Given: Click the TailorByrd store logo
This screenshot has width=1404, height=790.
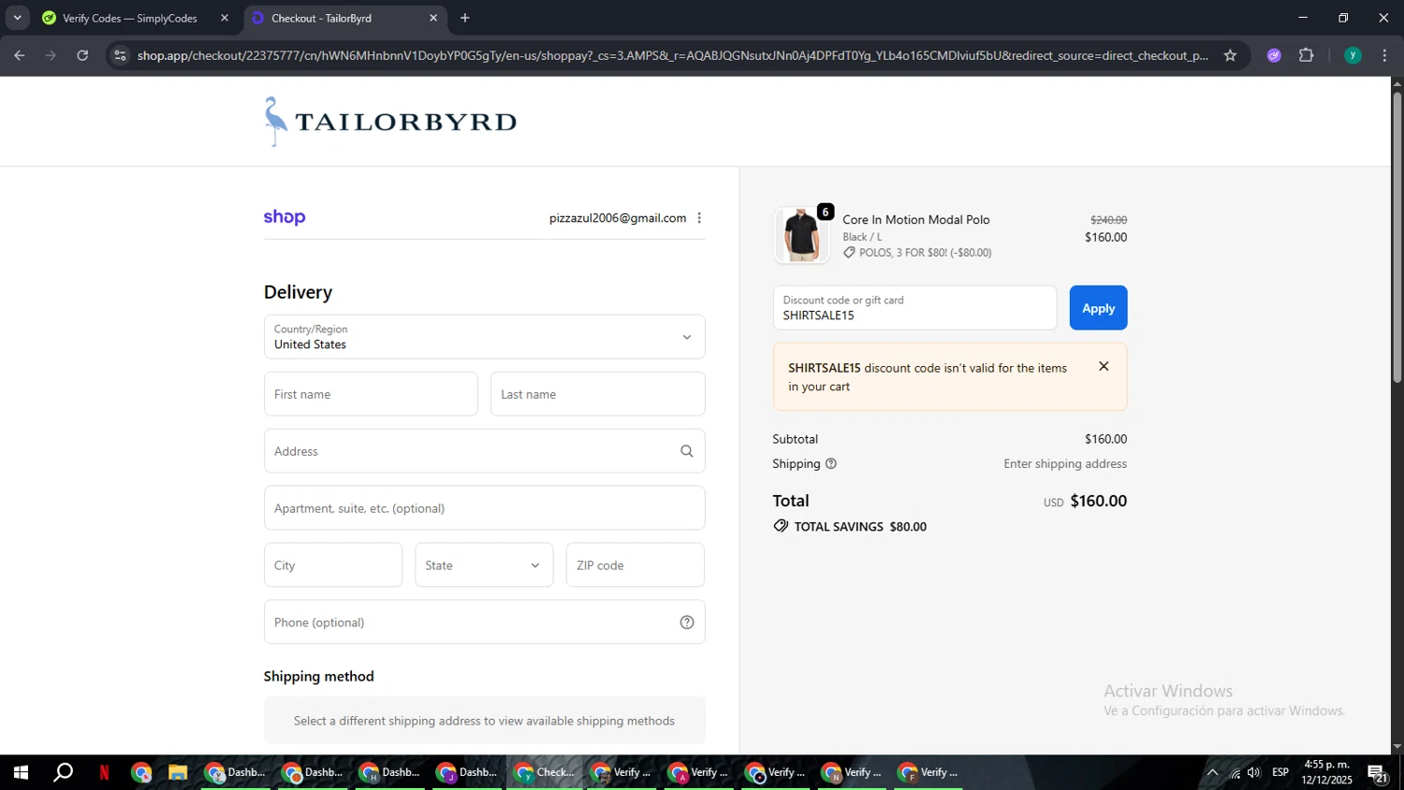Looking at the screenshot, I should [x=390, y=121].
